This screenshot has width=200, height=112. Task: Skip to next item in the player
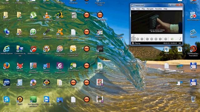click(x=160, y=39)
